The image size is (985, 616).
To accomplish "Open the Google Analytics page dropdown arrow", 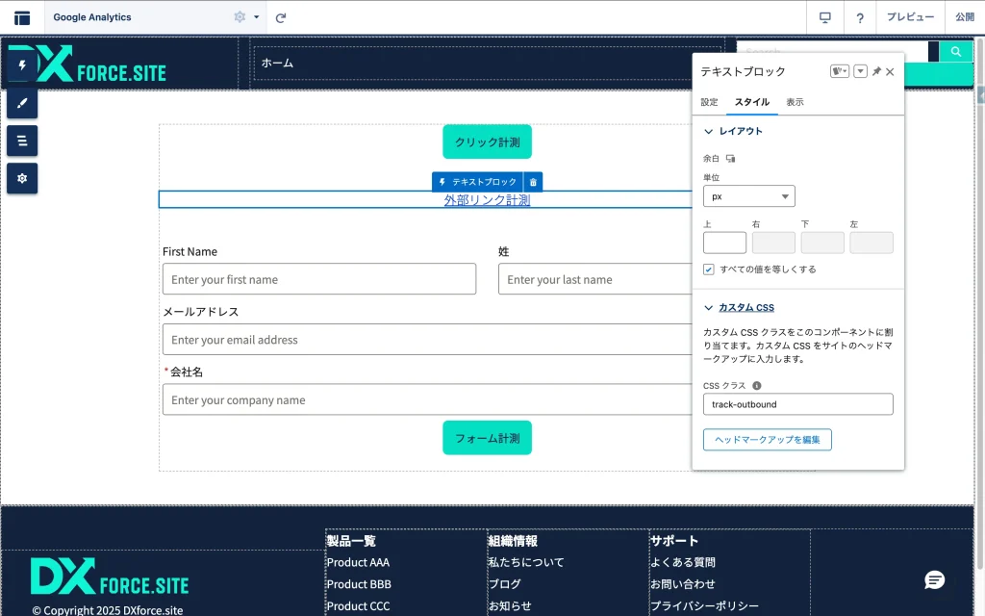I will [x=257, y=17].
